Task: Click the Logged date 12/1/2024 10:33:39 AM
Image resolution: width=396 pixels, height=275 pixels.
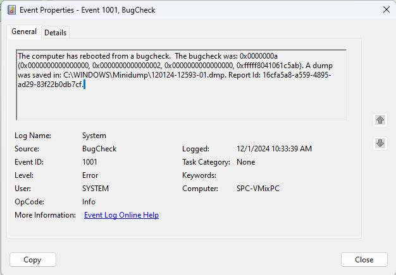Action: [274, 149]
